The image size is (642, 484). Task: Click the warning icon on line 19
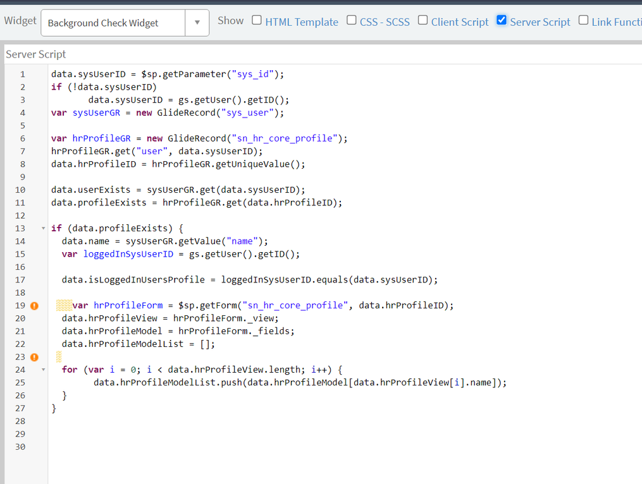tap(34, 306)
